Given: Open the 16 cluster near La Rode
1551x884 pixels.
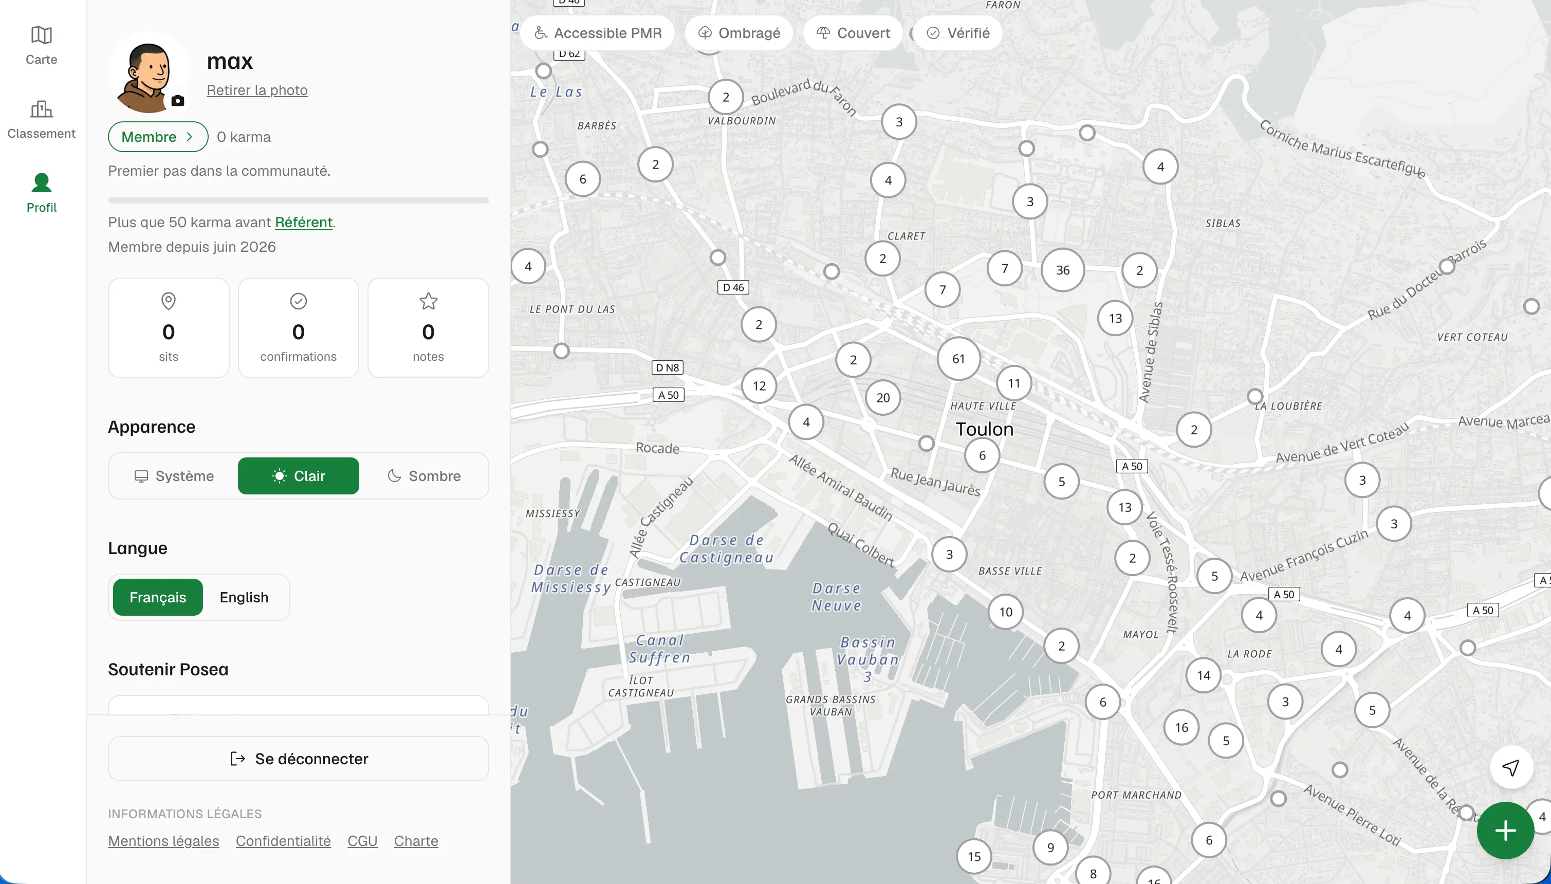Looking at the screenshot, I should coord(1181,727).
